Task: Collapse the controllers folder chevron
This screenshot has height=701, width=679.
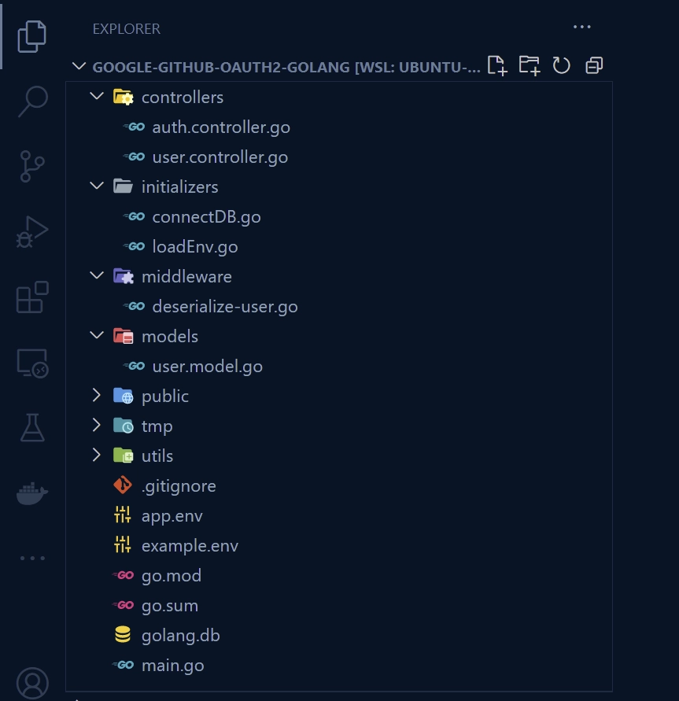Action: (x=97, y=96)
